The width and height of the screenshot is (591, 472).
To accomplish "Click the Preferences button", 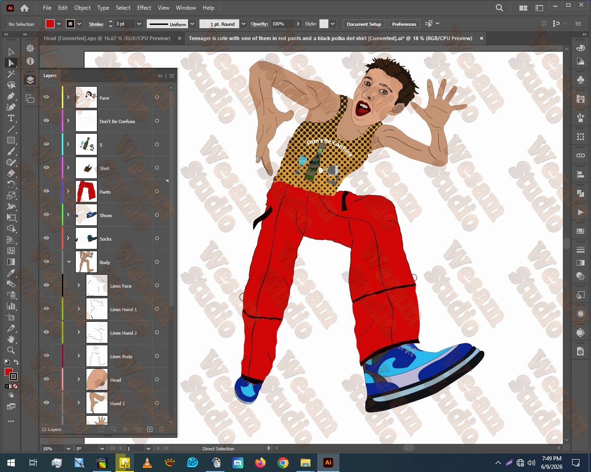I will pyautogui.click(x=404, y=24).
